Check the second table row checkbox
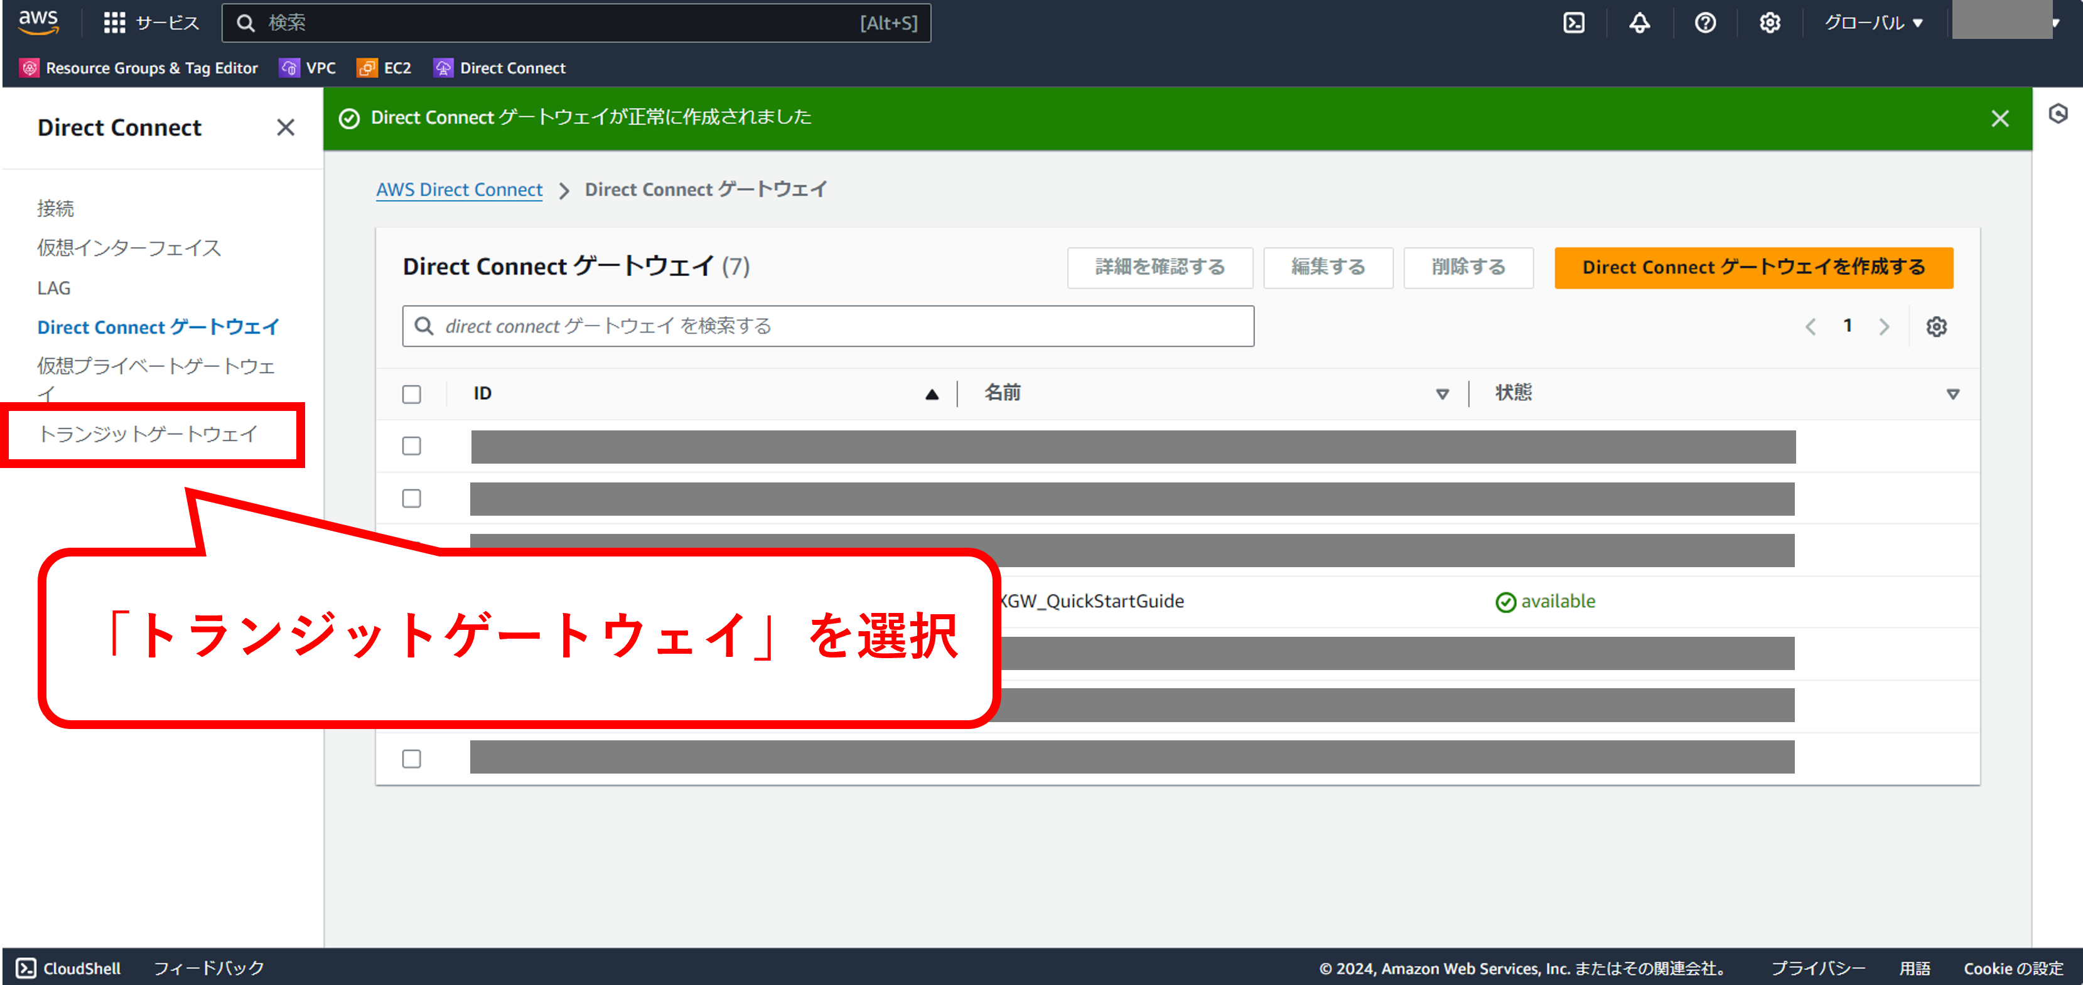 tap(412, 499)
